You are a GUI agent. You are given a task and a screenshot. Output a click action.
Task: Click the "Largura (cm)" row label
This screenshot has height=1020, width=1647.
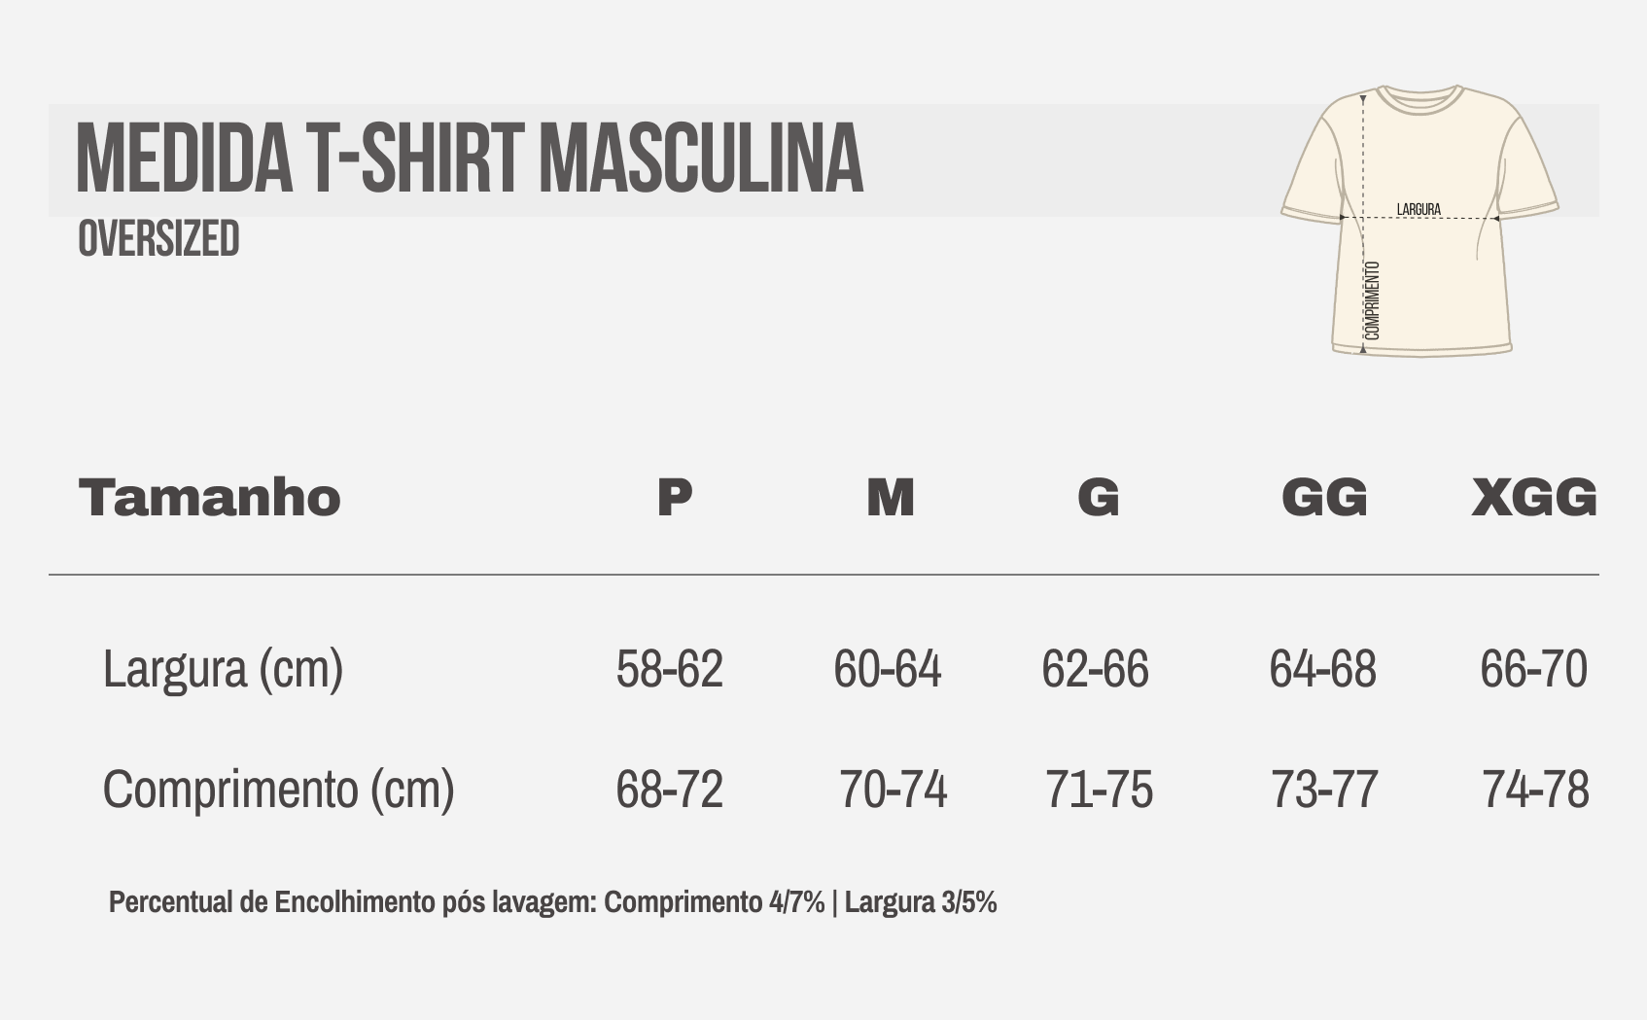pyautogui.click(x=223, y=669)
